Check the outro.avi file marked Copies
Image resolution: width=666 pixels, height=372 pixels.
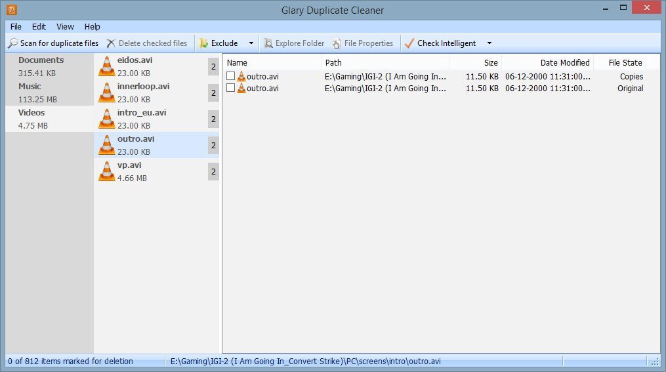230,76
